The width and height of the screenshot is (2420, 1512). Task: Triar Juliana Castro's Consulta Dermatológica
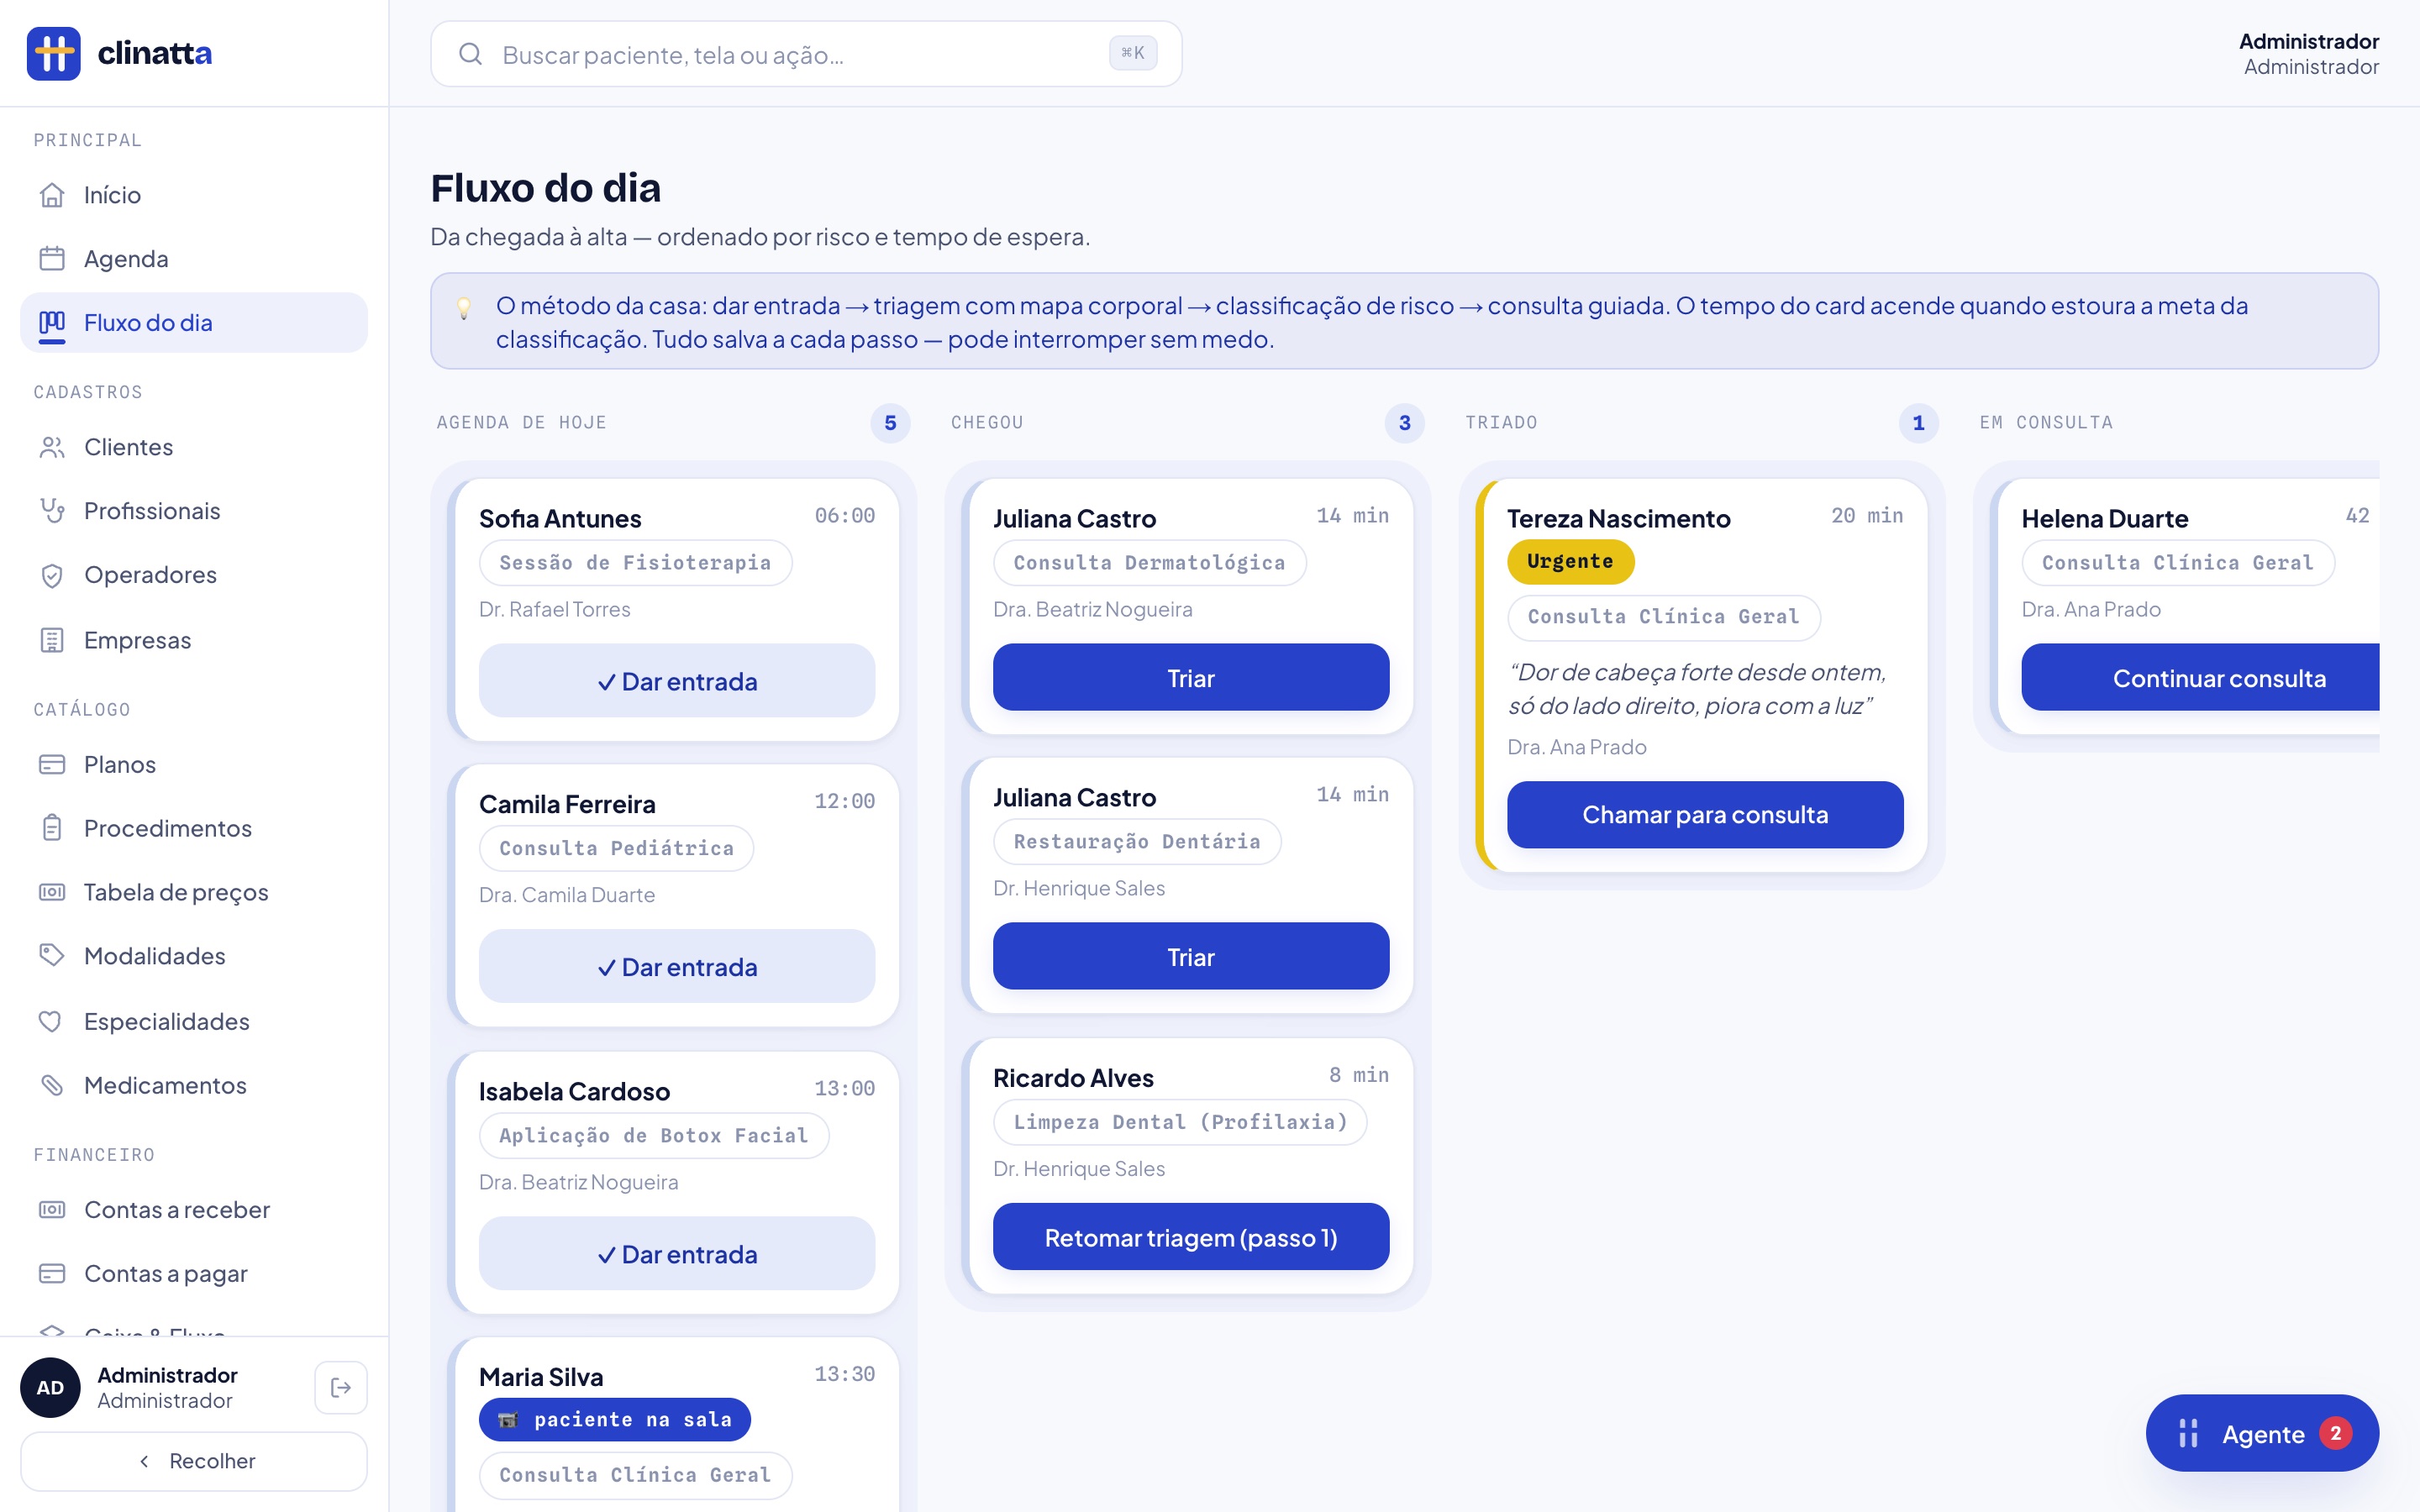[1191, 678]
